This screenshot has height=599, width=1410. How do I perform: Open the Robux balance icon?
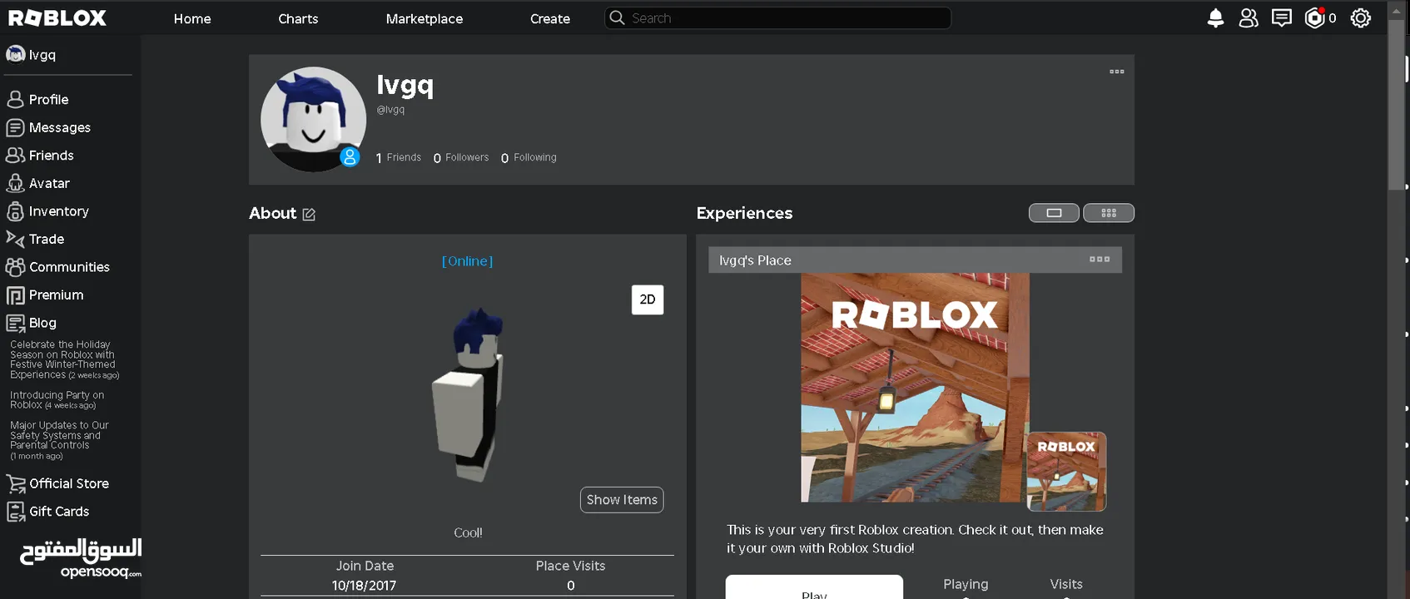pyautogui.click(x=1314, y=18)
